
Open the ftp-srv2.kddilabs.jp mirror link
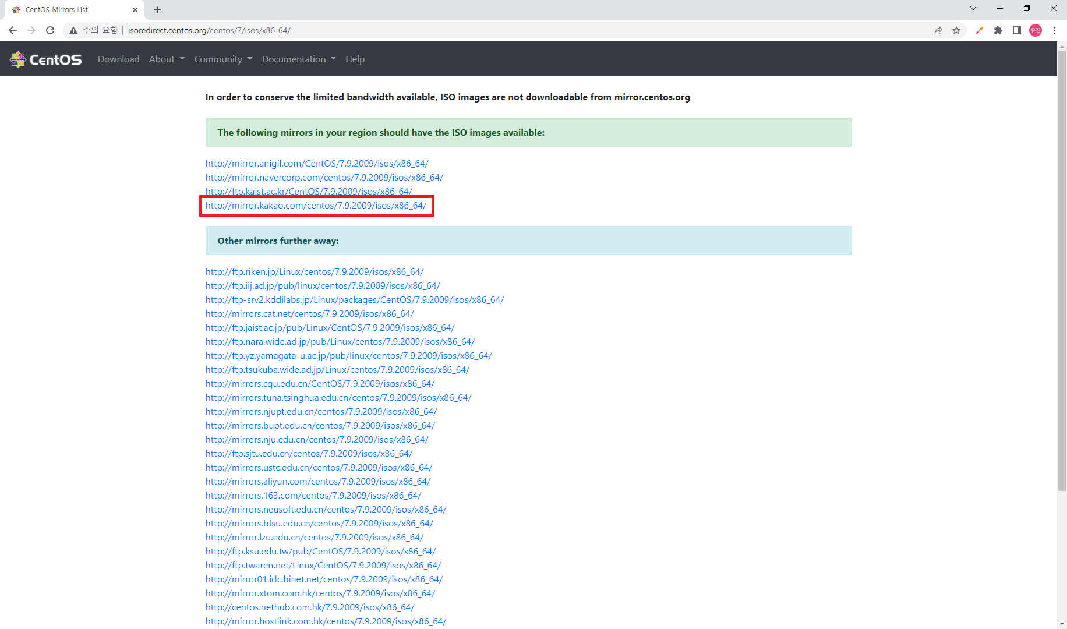[355, 300]
